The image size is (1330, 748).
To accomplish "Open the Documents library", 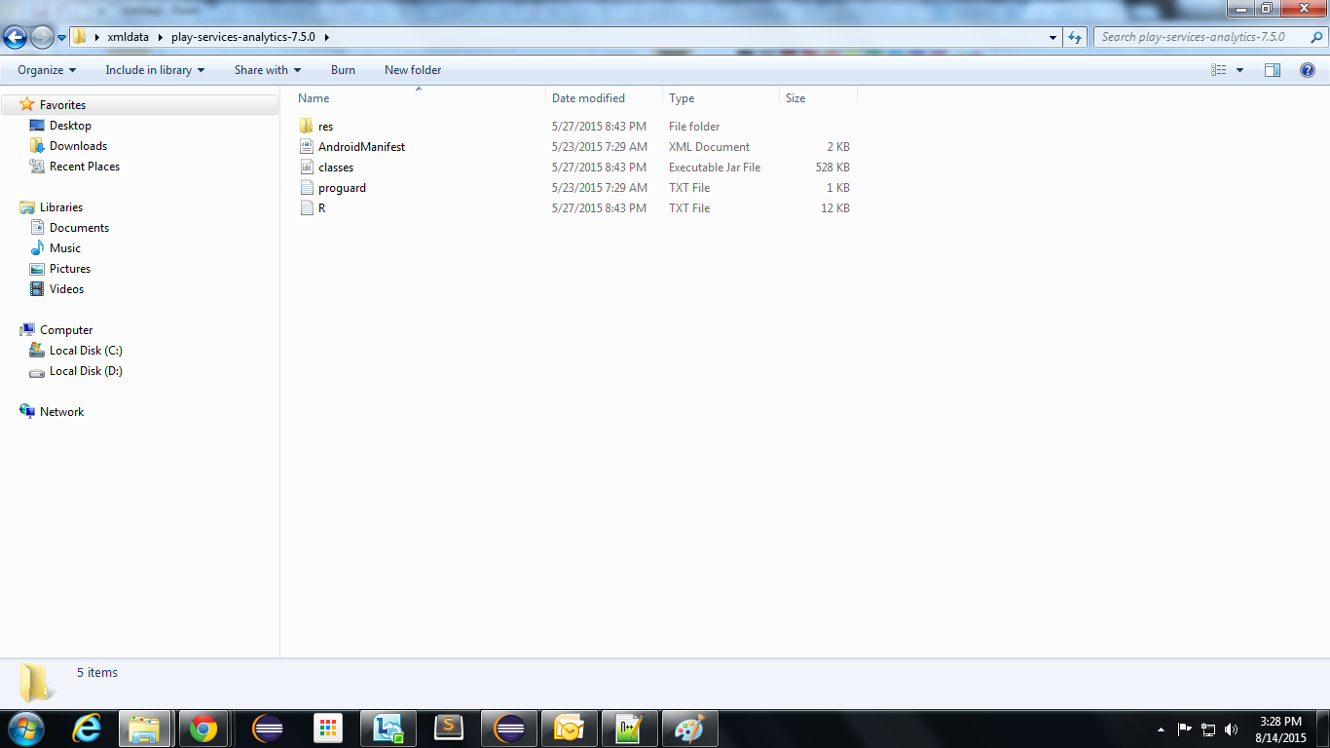I will click(x=79, y=228).
